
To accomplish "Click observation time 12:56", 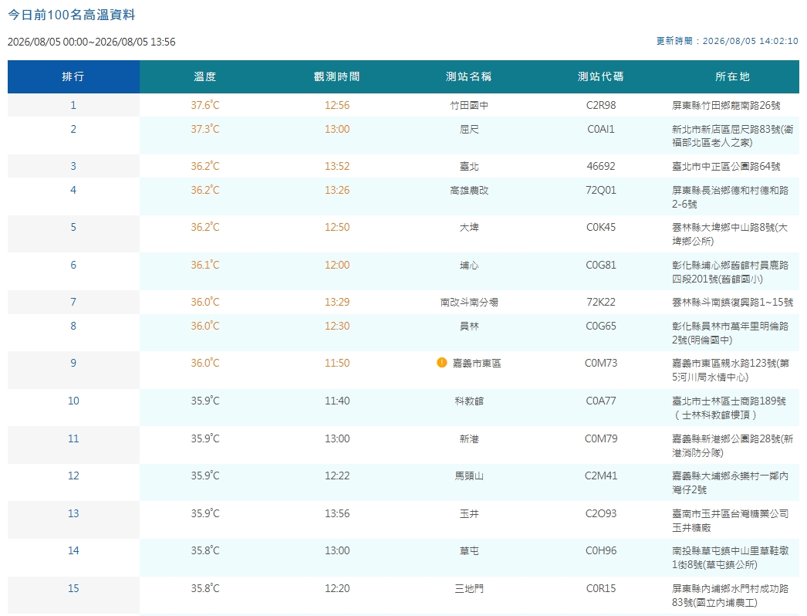I will point(337,105).
